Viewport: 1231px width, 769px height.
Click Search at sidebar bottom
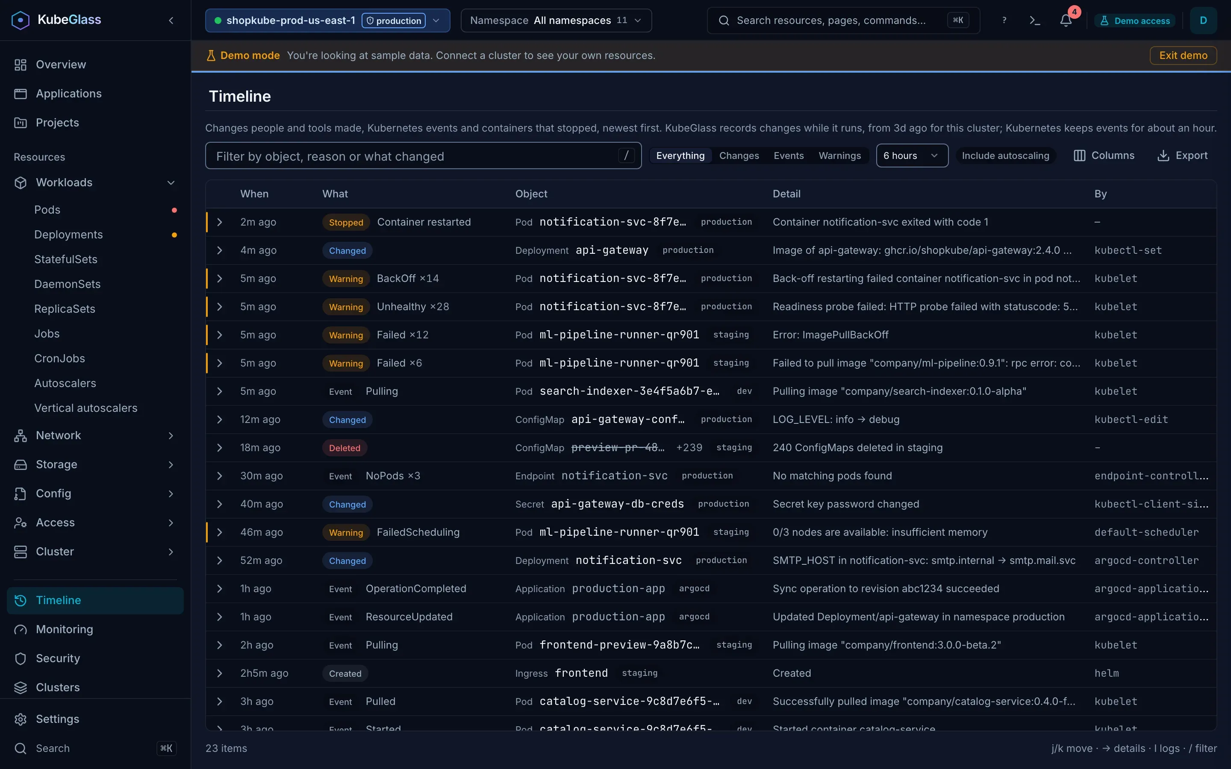click(95, 748)
